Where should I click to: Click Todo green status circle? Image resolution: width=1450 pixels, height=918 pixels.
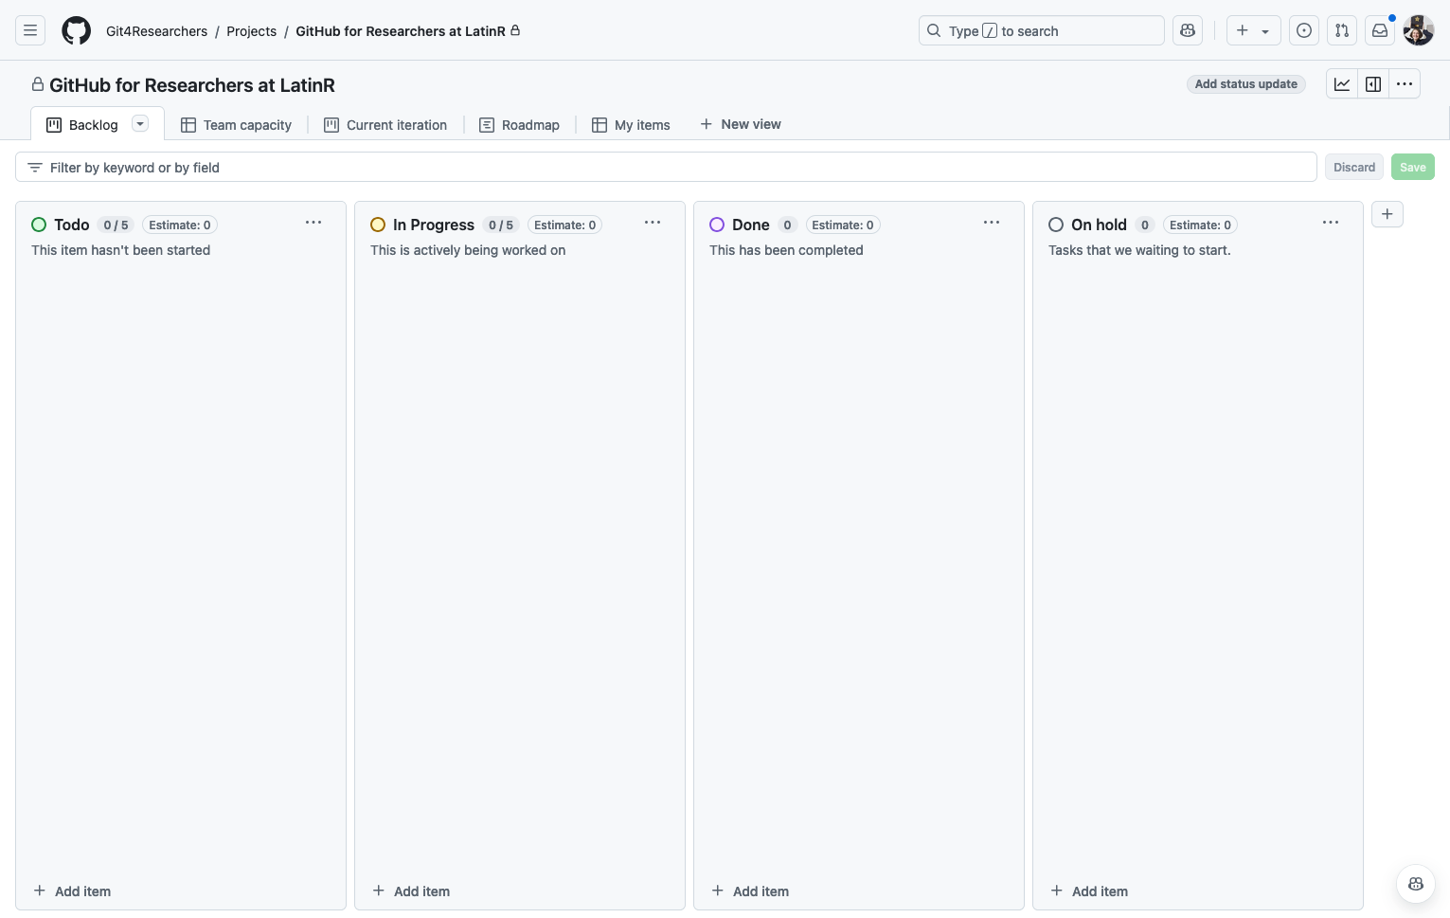[39, 225]
